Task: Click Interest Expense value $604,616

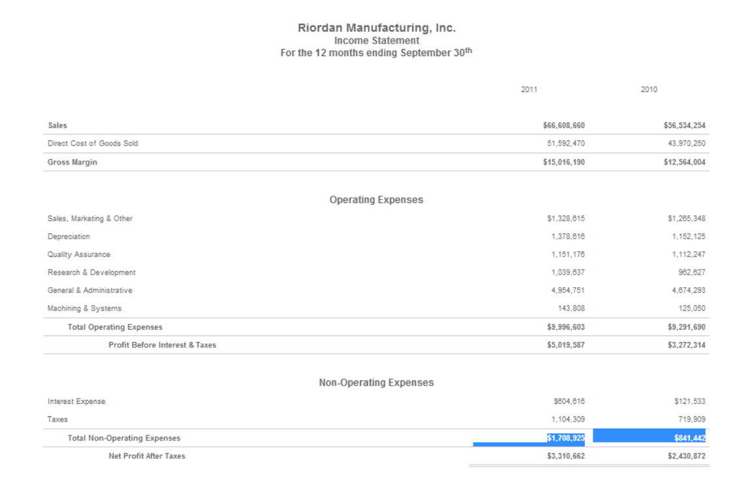Action: coord(569,401)
